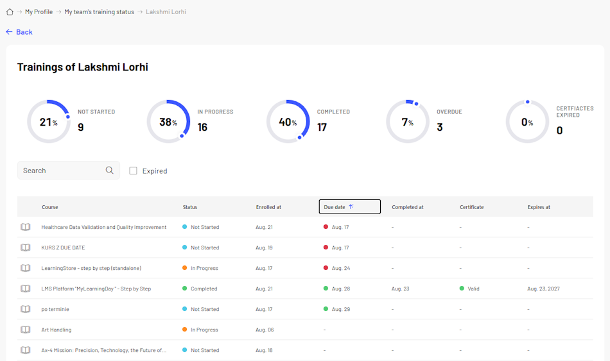Open the Art Handling course
Image resolution: width=610 pixels, height=361 pixels.
pos(57,330)
